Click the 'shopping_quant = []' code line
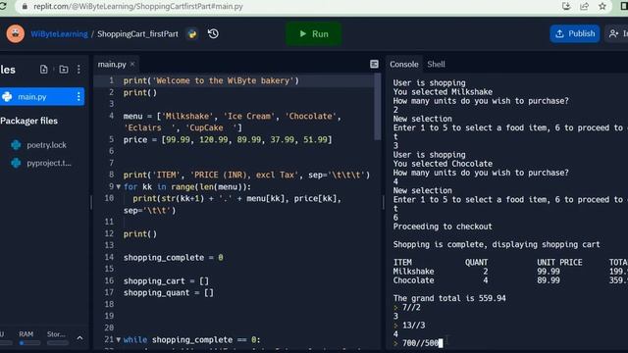The image size is (628, 353). 168,292
